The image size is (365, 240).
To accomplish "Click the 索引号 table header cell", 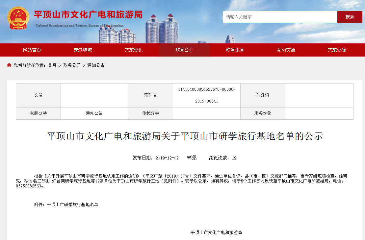I will (x=151, y=95).
